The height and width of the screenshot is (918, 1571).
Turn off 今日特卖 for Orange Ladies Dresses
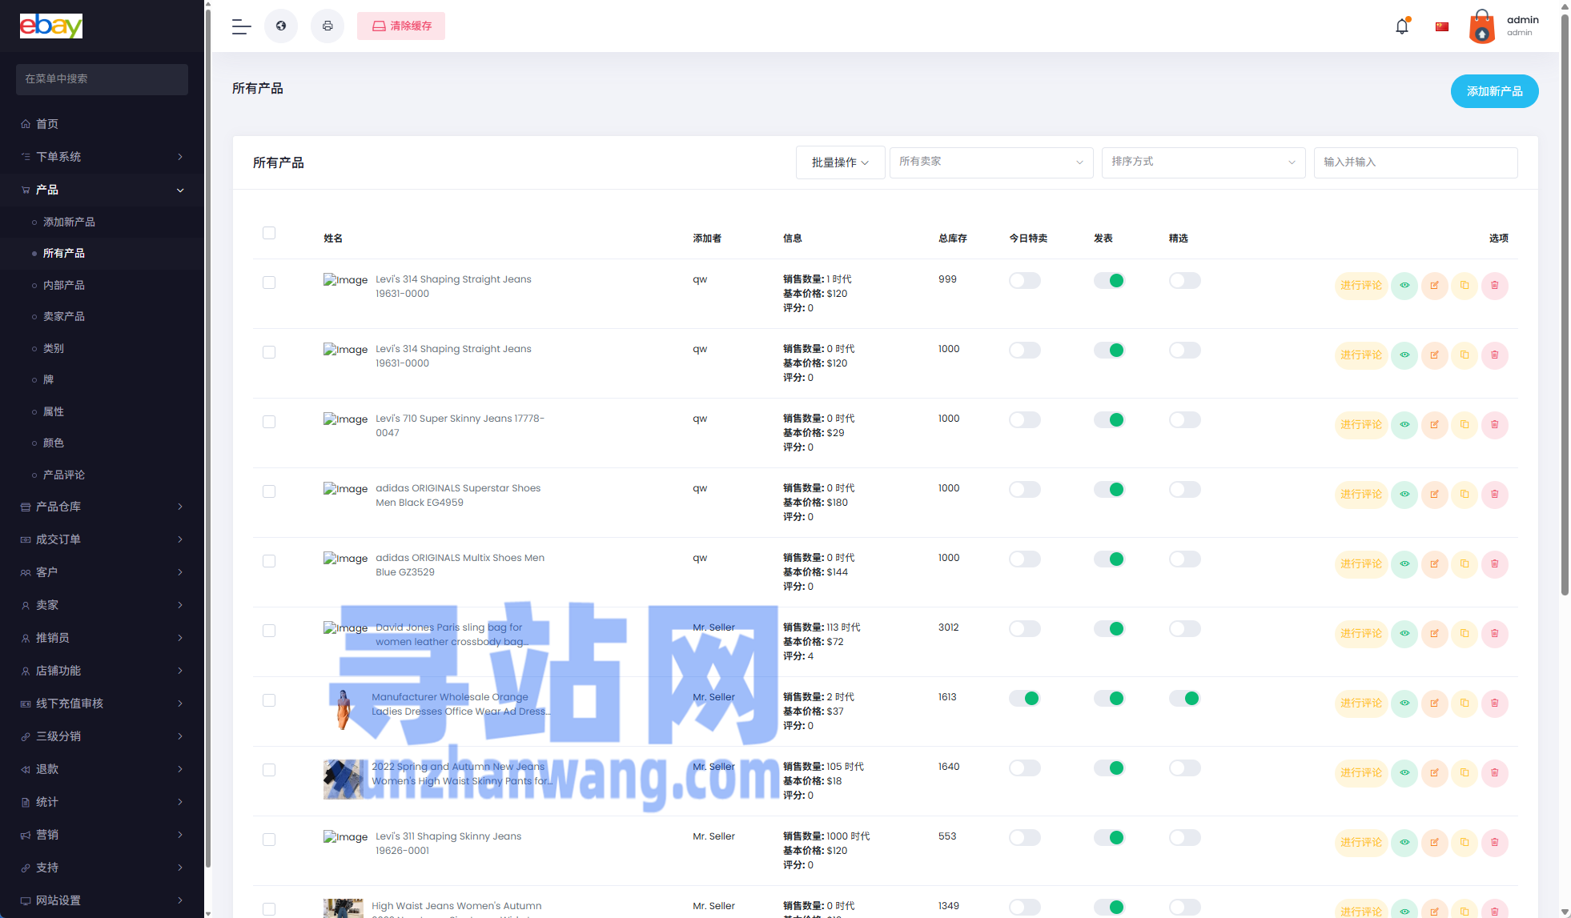coord(1024,699)
